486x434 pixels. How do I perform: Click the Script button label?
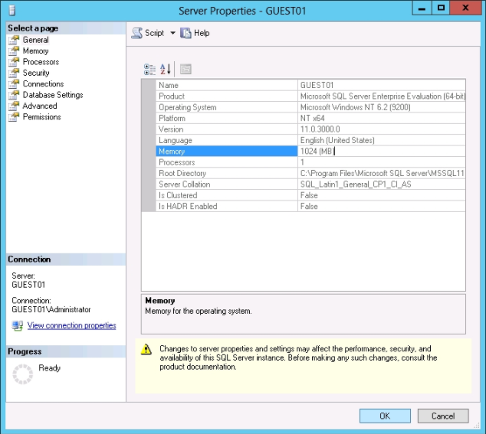pos(154,33)
